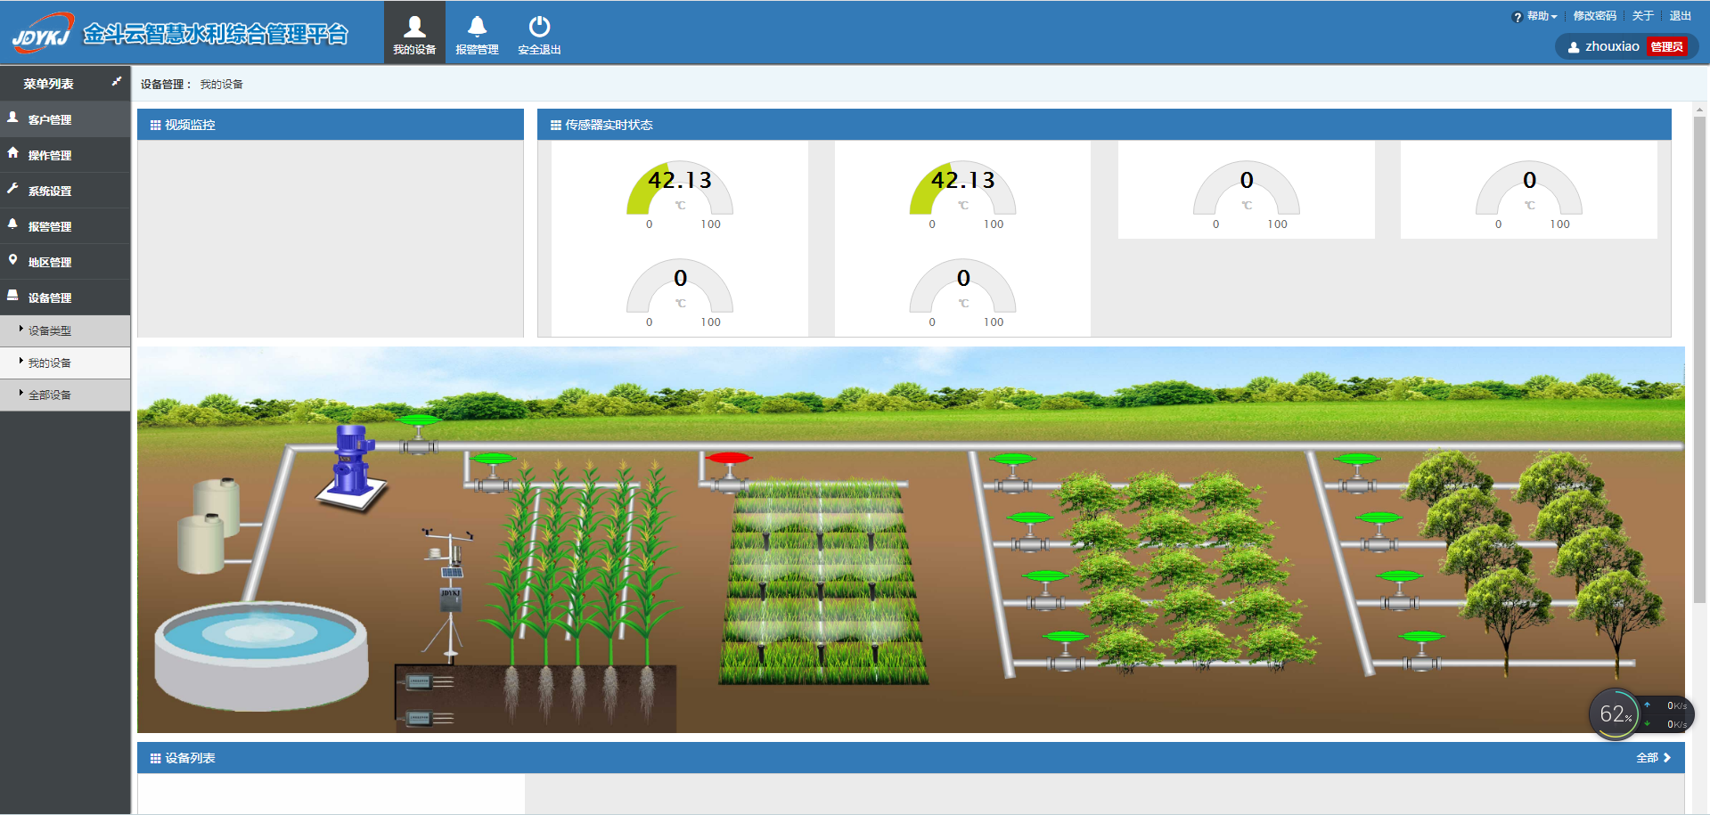This screenshot has height=815, width=1710.
Task: Click the page vertical scrollbar
Action: click(1699, 356)
